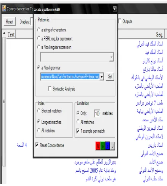Click the scroll up arrow of concordance list
The image size is (167, 186).
pos(4,33)
